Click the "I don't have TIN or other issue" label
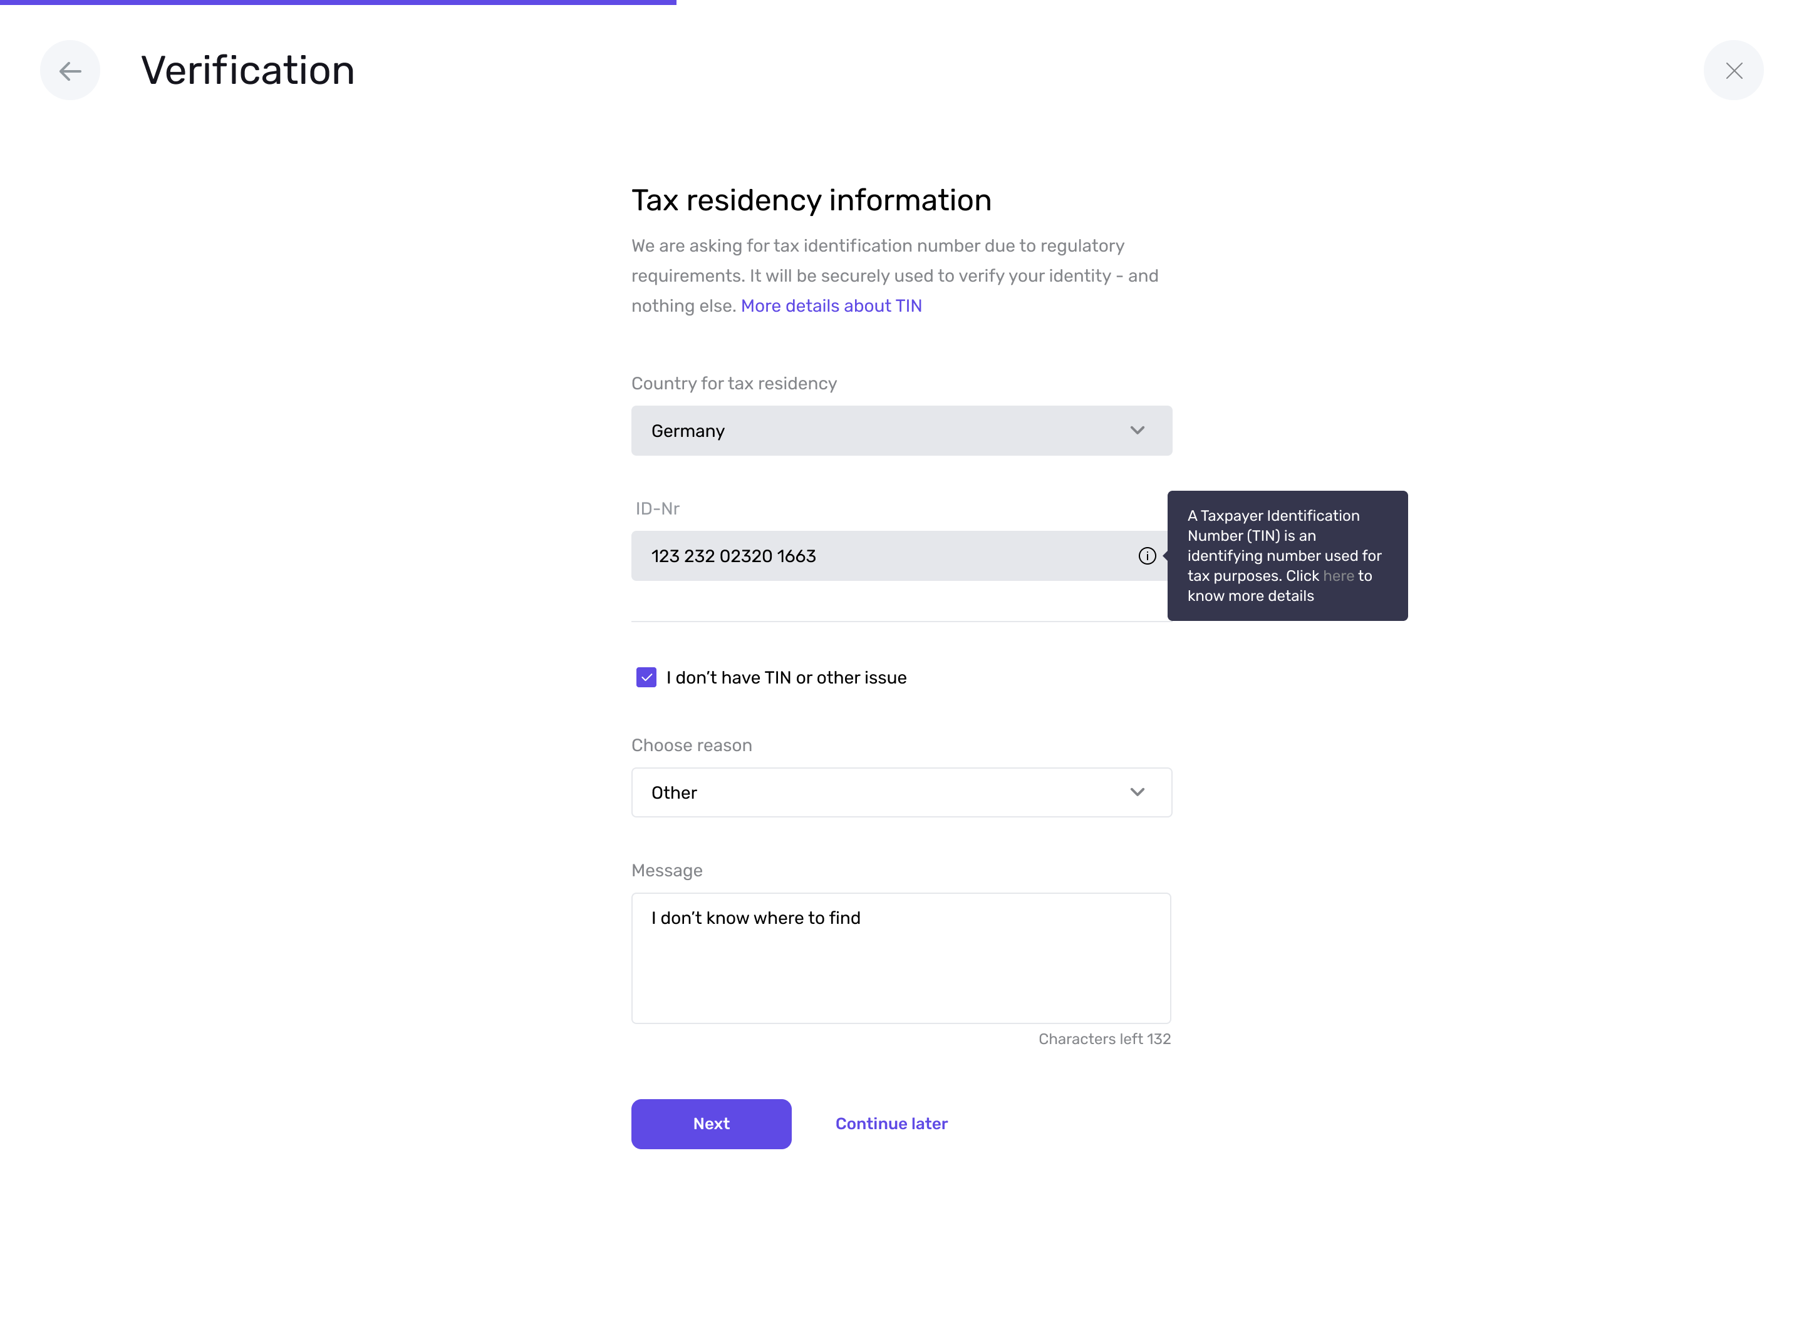This screenshot has height=1332, width=1804. 786,677
